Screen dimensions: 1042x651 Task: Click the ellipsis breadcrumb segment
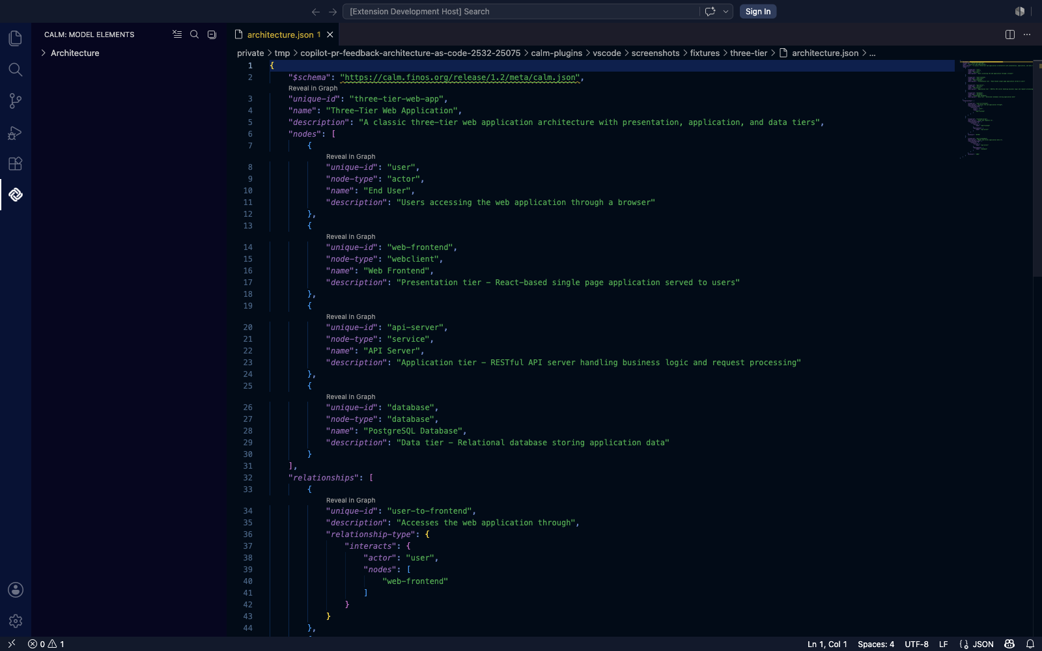point(872,53)
